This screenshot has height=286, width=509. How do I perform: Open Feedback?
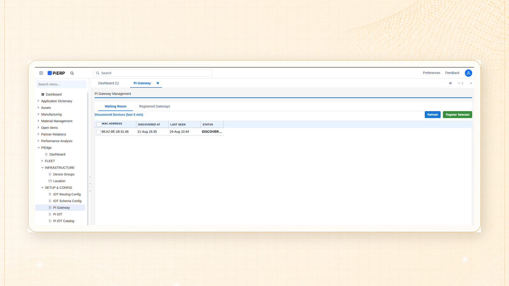(452, 73)
